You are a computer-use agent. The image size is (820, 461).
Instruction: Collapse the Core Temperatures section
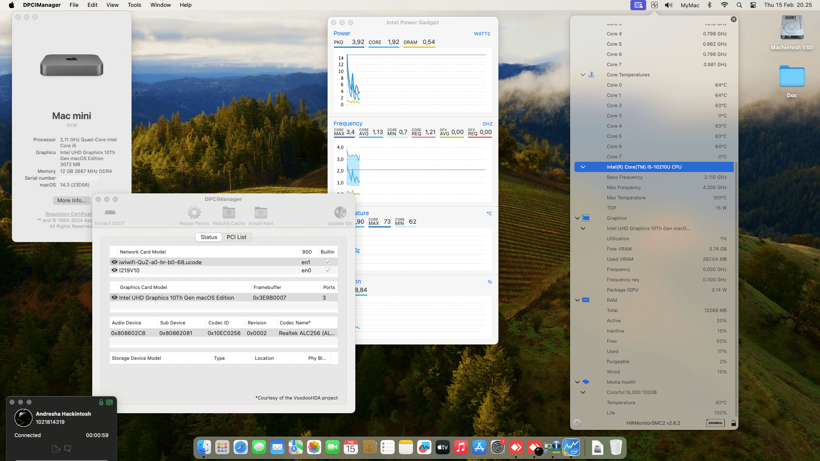[583, 75]
